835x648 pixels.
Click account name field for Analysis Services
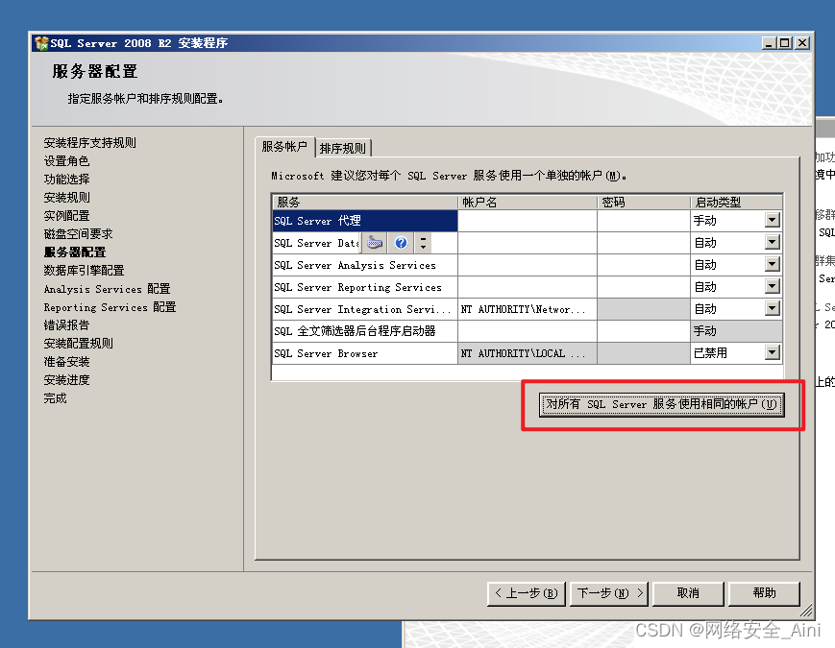(528, 265)
